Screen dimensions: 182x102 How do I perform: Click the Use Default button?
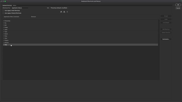166,23
